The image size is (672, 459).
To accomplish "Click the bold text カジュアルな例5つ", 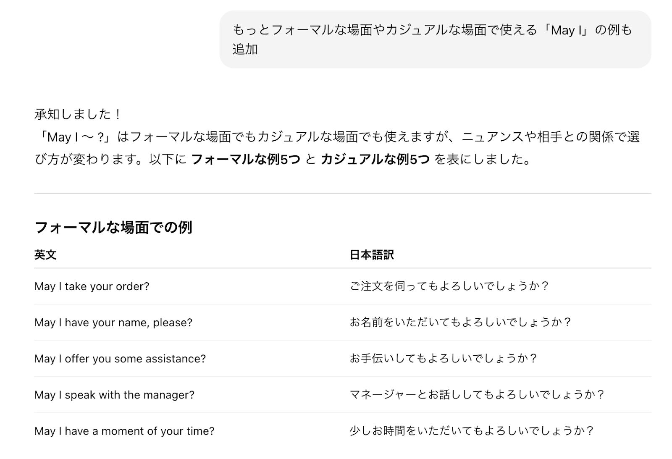I will [375, 160].
